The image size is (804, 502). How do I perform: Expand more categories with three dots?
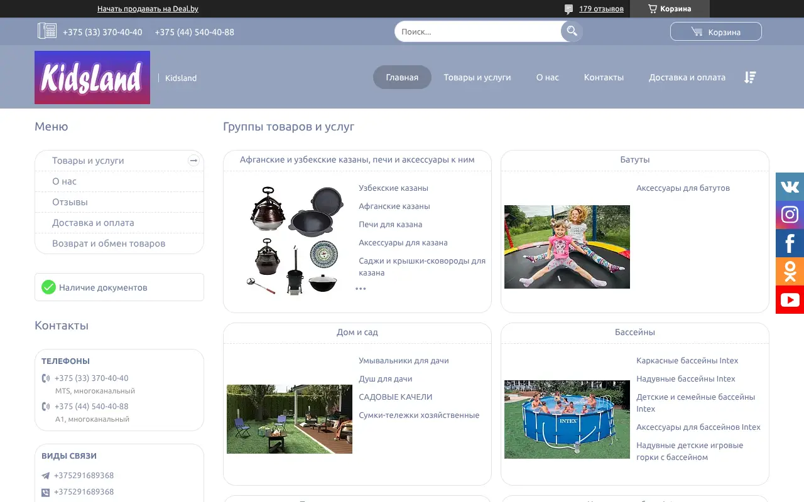(x=361, y=289)
